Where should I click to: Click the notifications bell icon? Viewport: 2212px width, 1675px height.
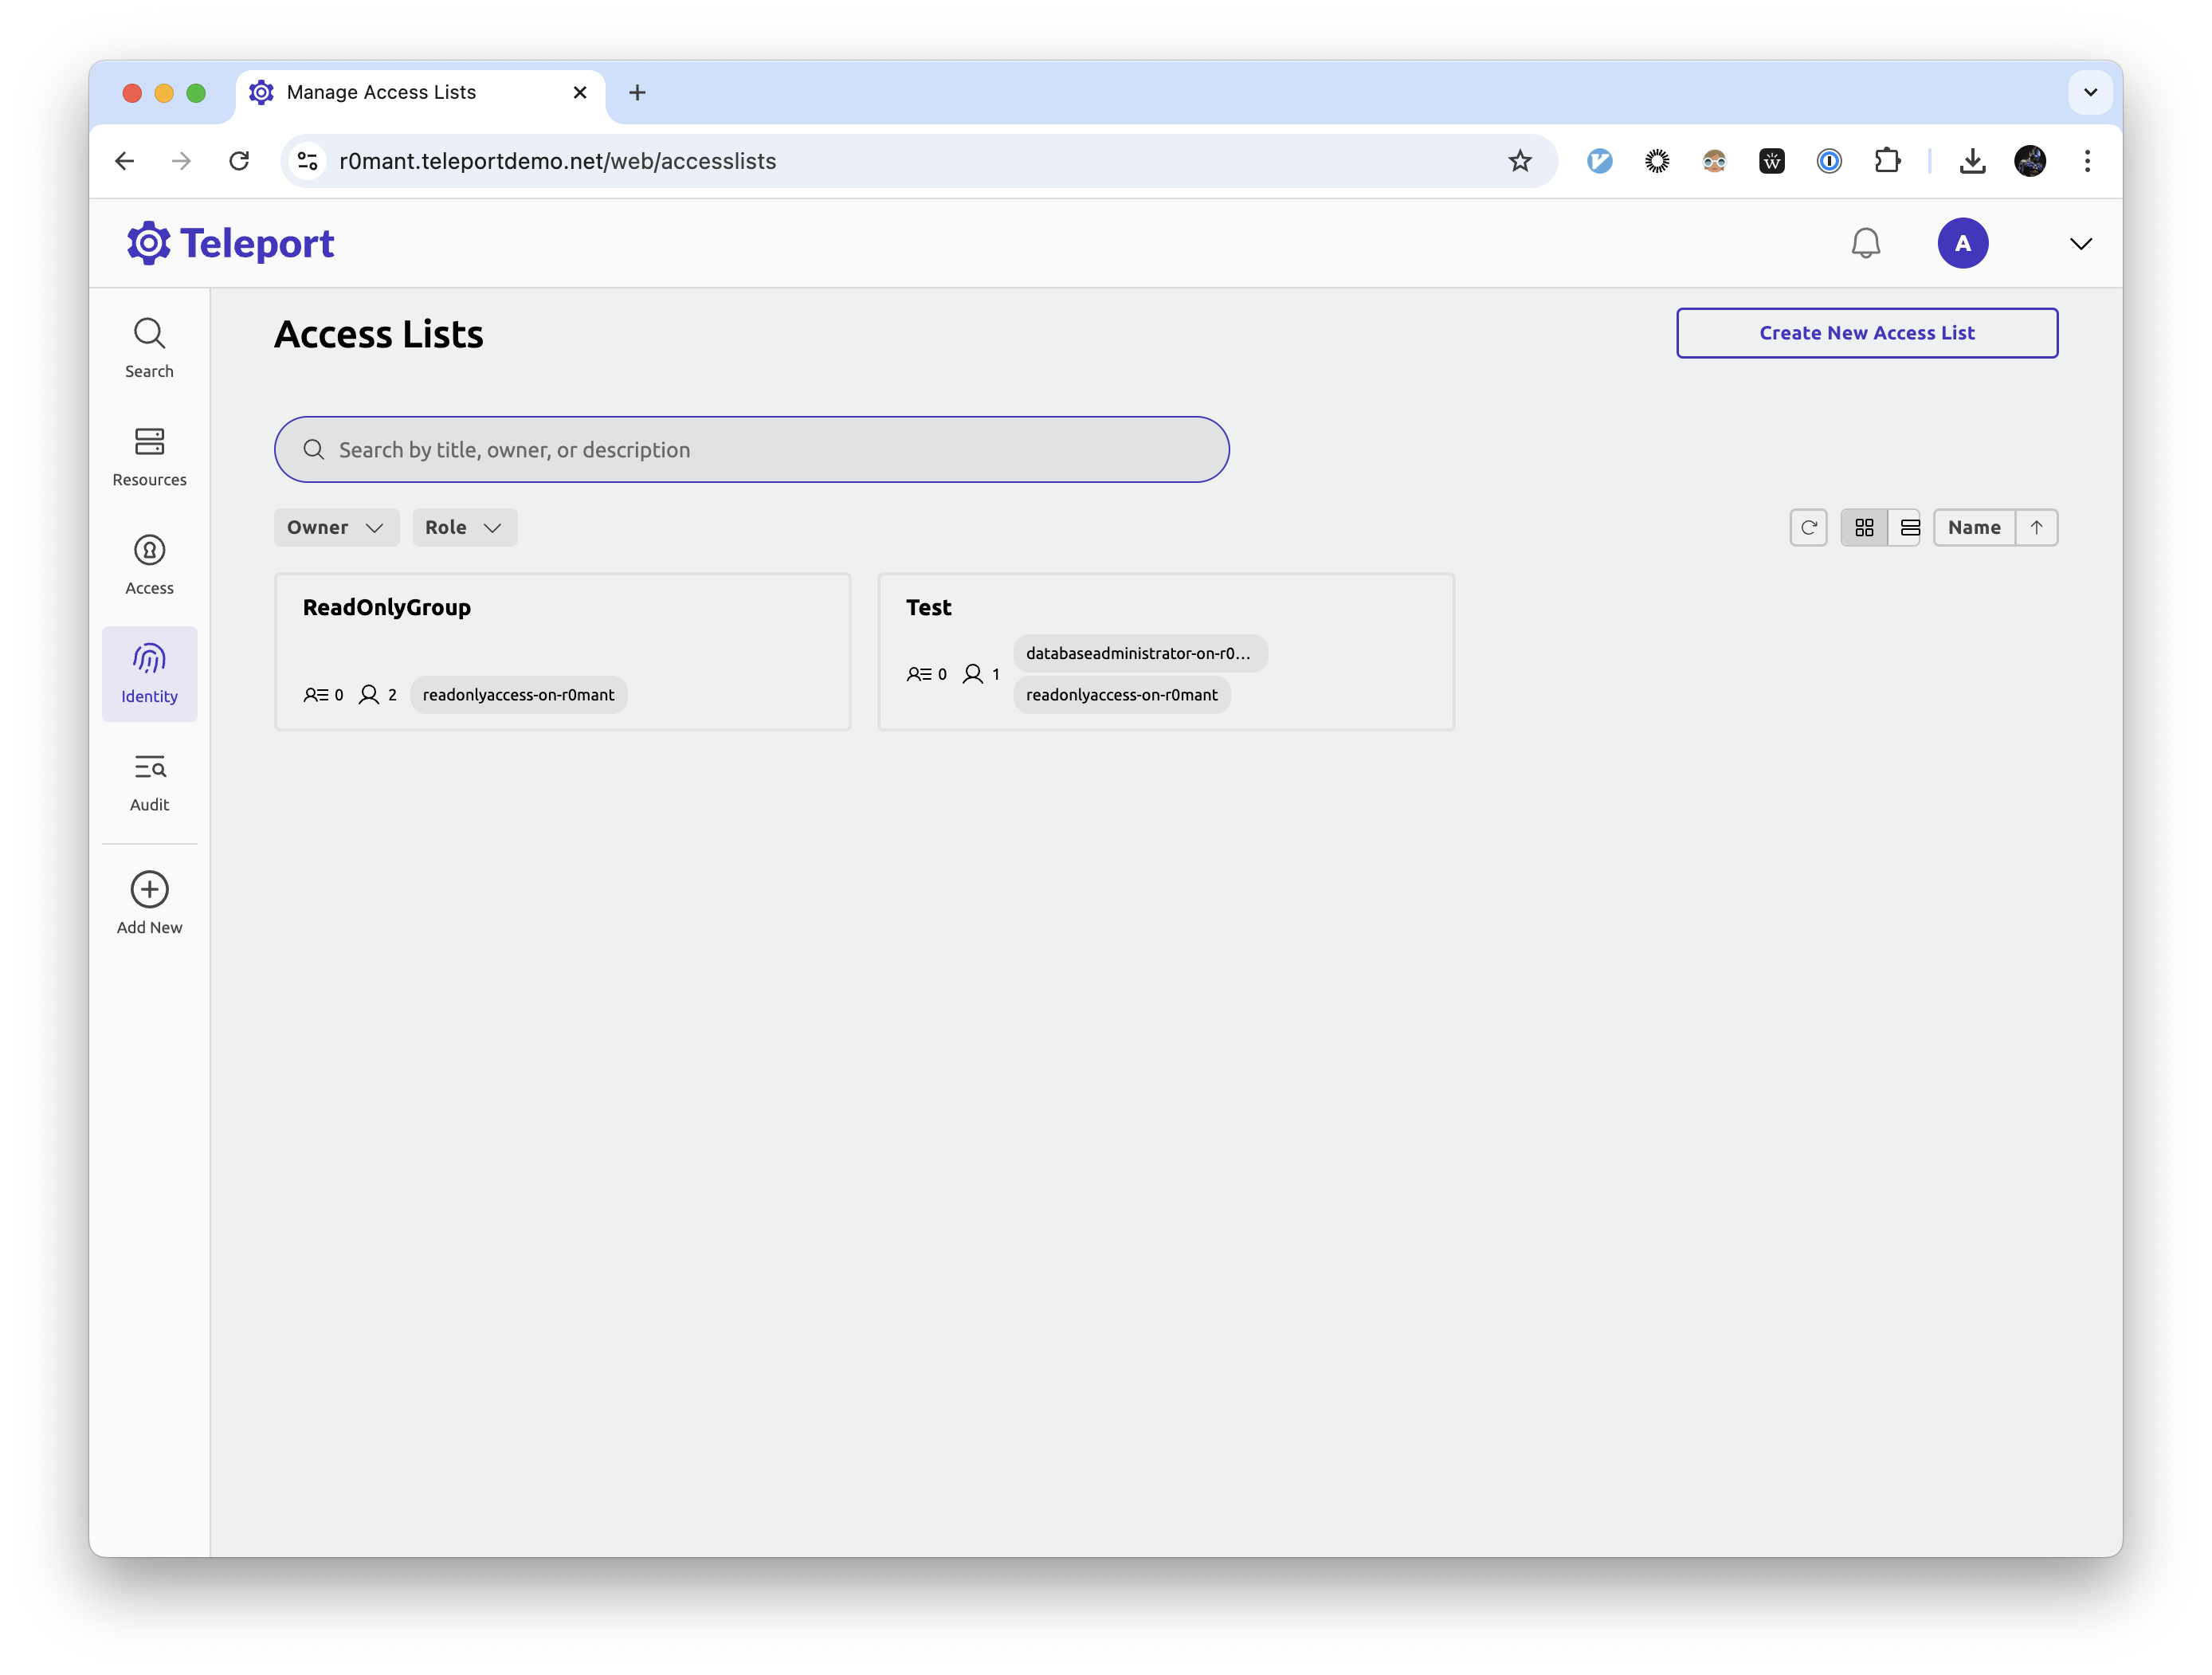[1865, 243]
